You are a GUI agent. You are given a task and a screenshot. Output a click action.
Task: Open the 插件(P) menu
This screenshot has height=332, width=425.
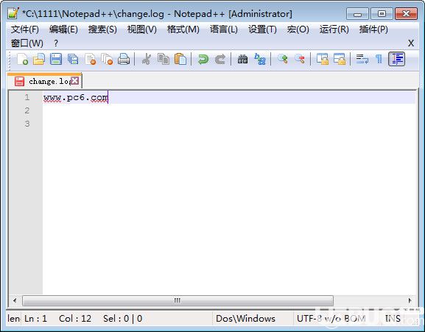(373, 29)
